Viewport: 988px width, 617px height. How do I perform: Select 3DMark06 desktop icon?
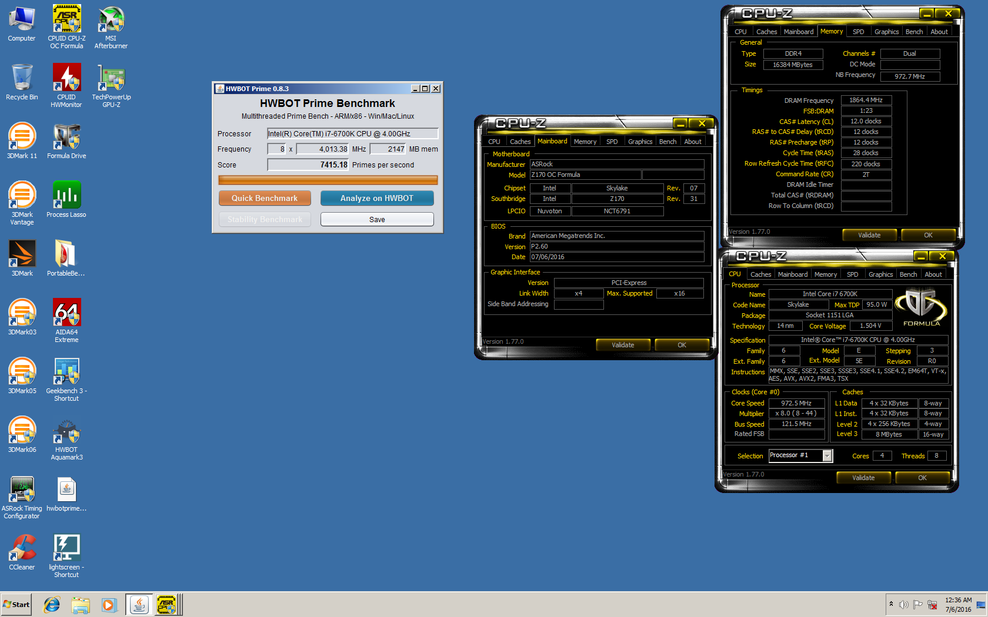22,435
